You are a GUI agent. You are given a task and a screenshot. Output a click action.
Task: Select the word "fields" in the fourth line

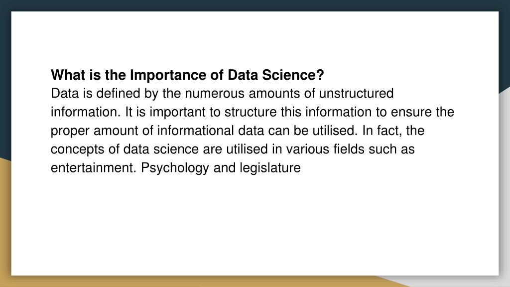[349, 149]
